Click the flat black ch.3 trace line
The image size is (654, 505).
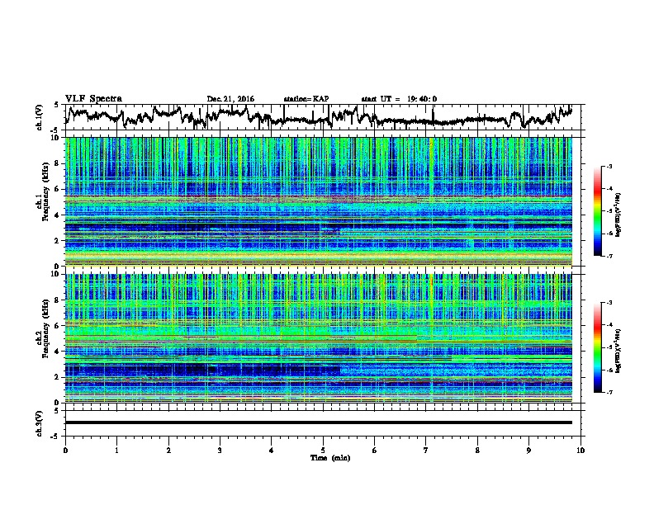click(319, 422)
